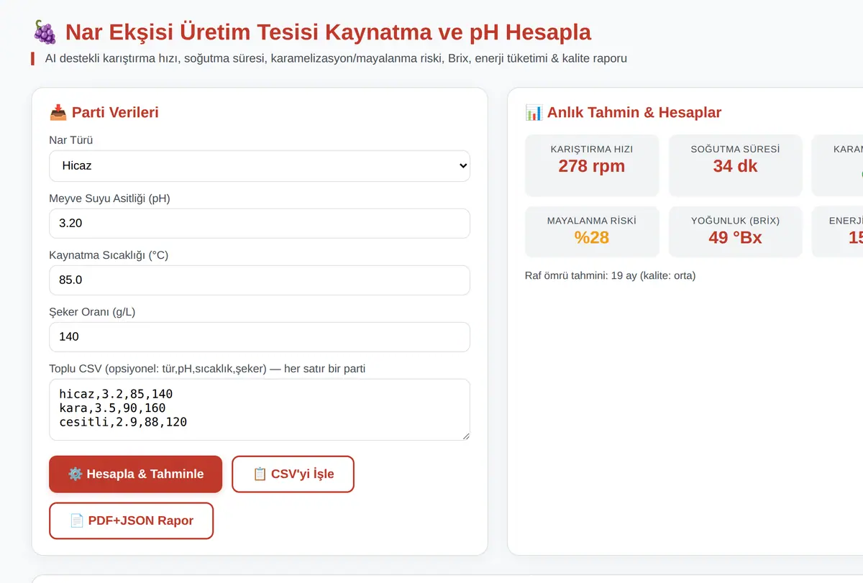Click the CSV line 'hicaz,3.2,85,140'
Viewport: 863px width, 583px height.
pos(116,394)
